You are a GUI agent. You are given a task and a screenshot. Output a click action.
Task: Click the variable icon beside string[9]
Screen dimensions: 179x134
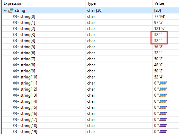click(x=16, y=71)
